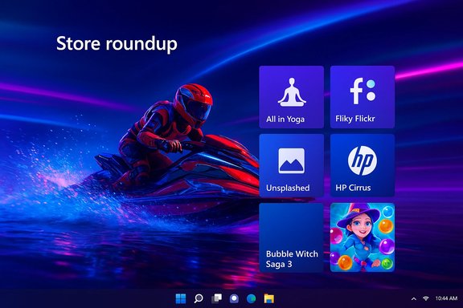Screen dimensions: 463x308
Task: Open the Bubble Witch game artwork thumbnail
Action: coord(363,237)
